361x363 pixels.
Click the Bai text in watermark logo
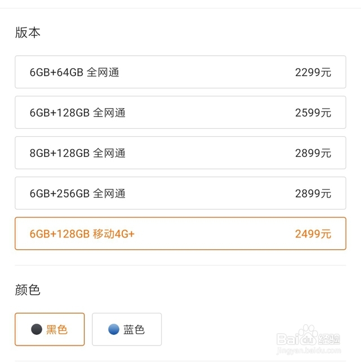pyautogui.click(x=288, y=339)
